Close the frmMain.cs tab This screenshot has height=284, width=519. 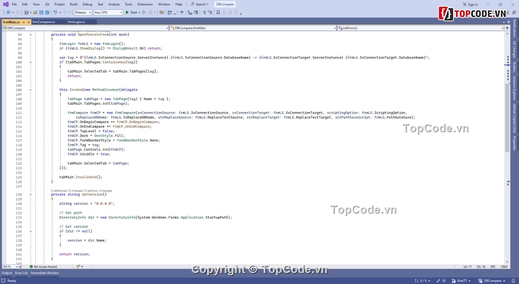pos(28,22)
